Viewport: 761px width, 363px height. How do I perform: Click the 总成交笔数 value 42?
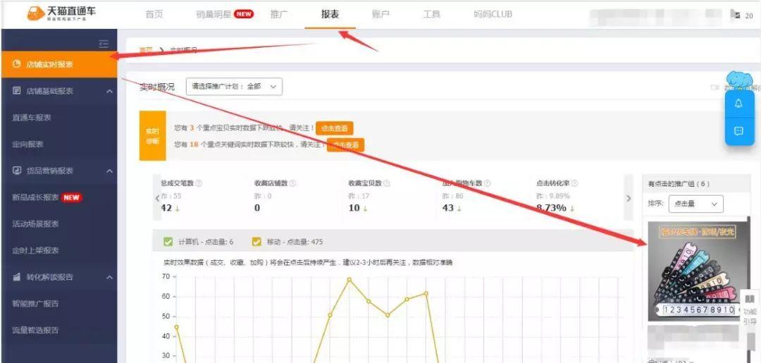(x=166, y=208)
